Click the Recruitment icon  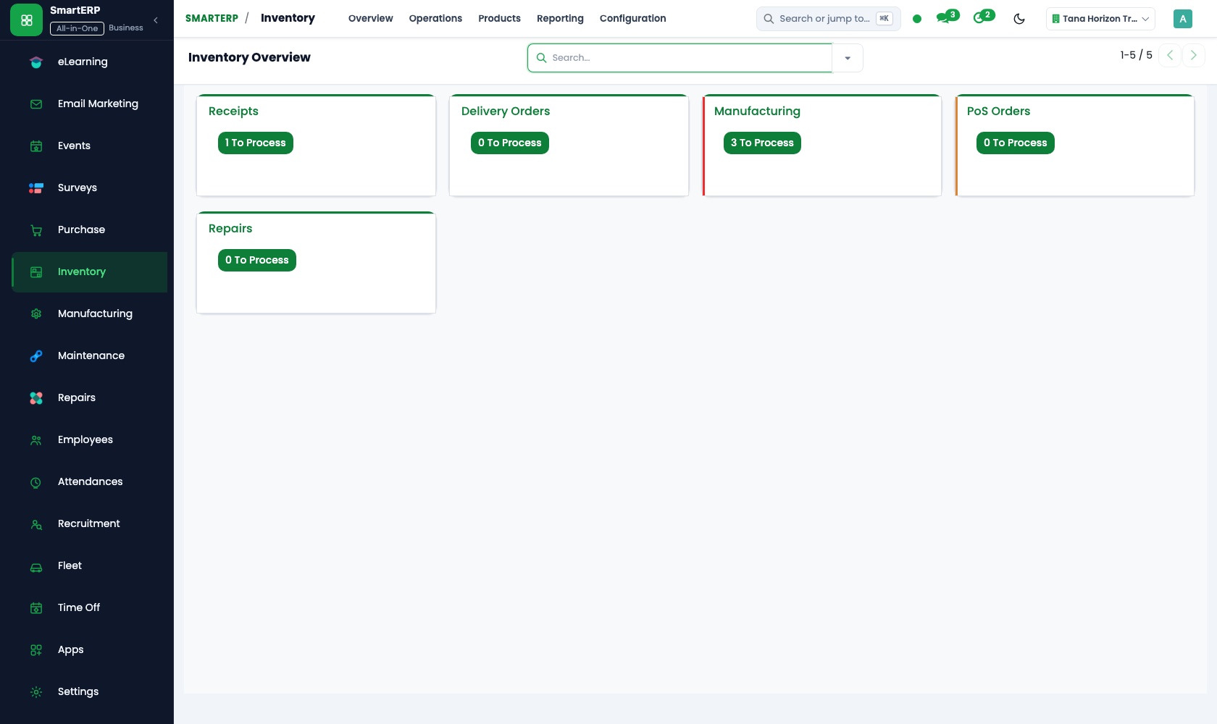click(x=36, y=524)
